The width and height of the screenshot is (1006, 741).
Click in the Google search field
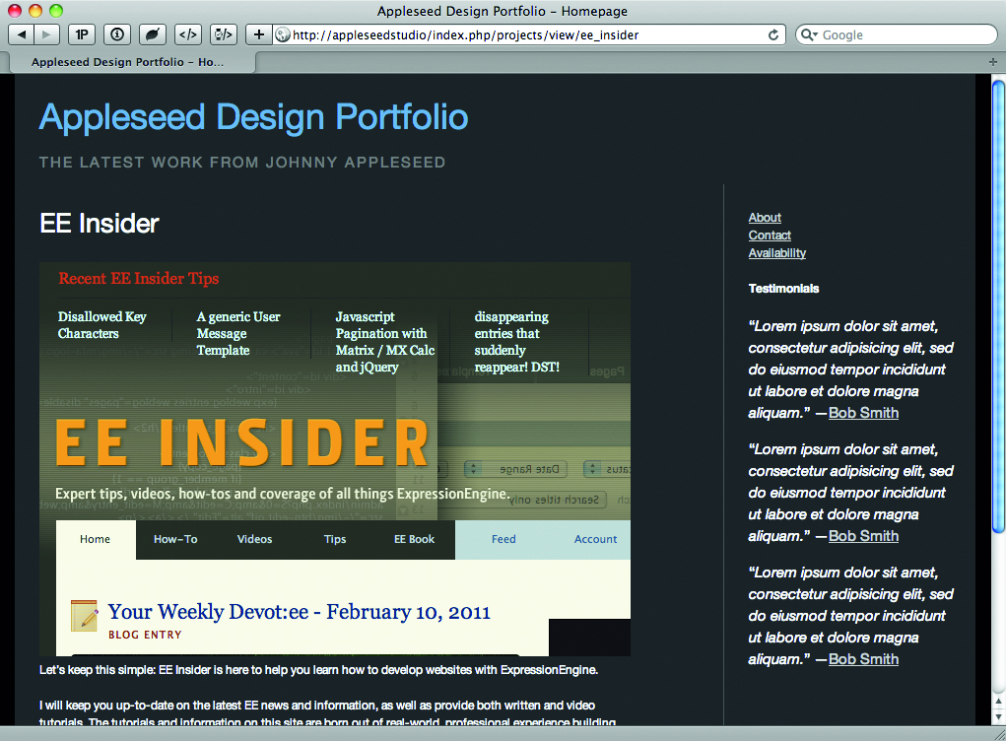(897, 34)
